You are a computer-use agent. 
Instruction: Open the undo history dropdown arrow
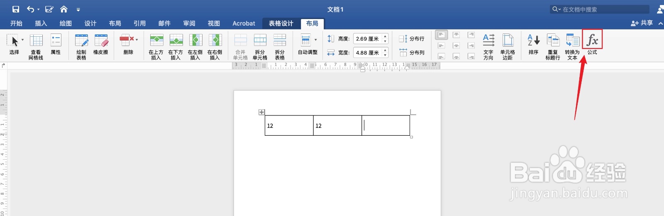point(38,10)
